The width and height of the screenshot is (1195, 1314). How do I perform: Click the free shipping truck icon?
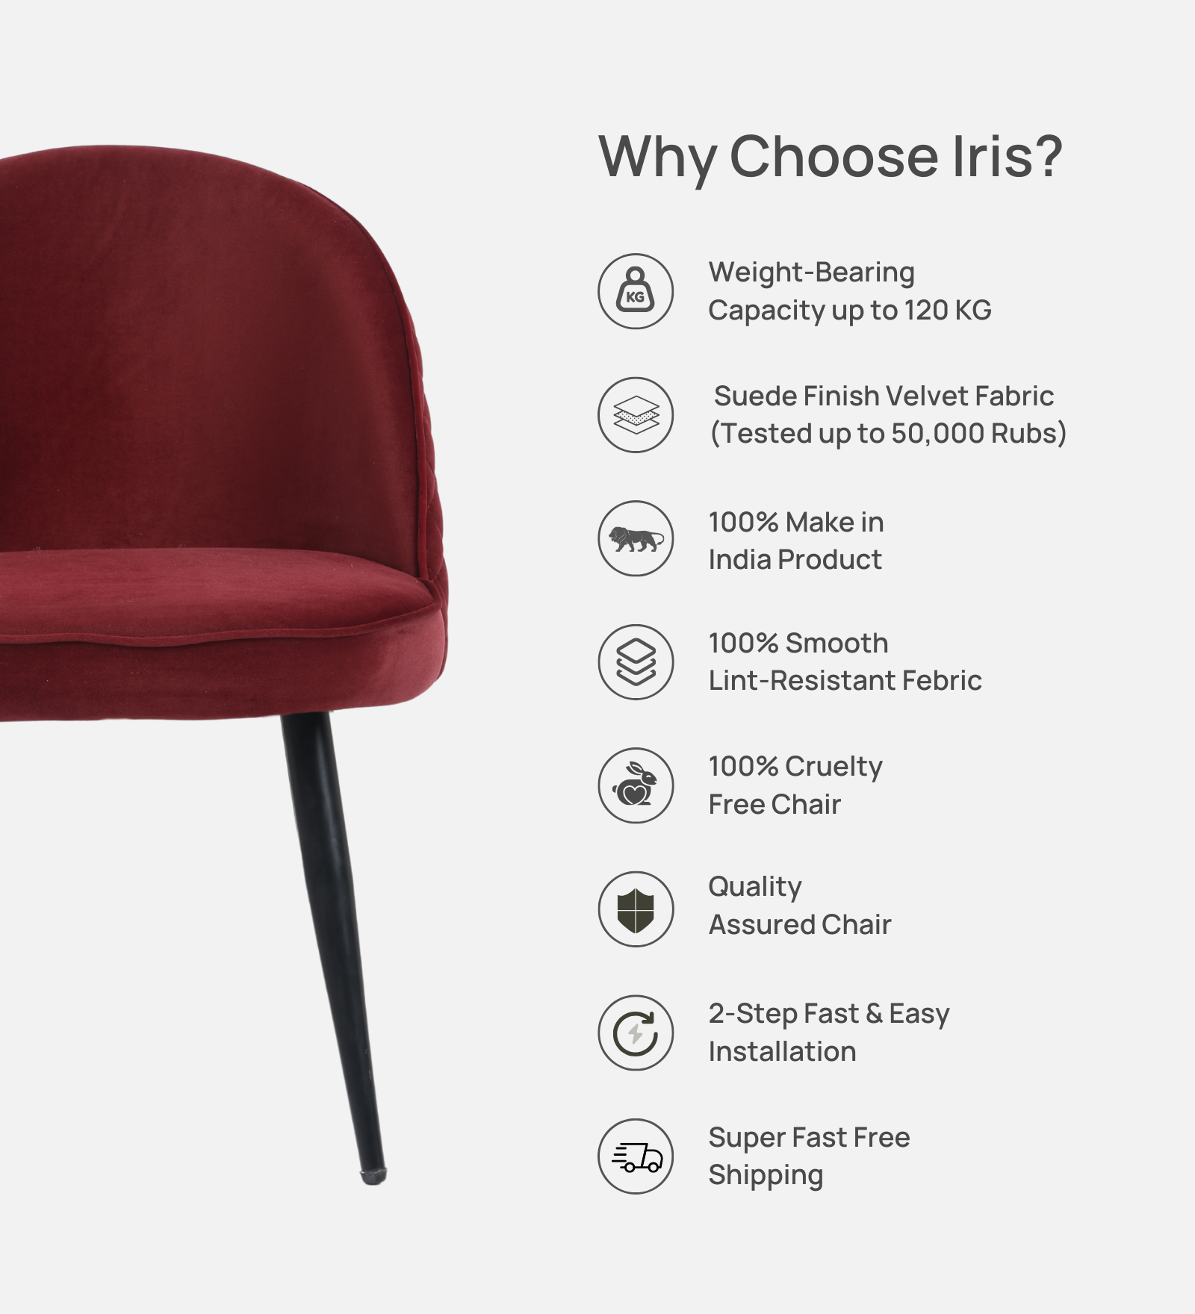[636, 1156]
